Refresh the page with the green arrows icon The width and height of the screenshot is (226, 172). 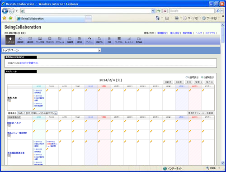[x=159, y=11]
